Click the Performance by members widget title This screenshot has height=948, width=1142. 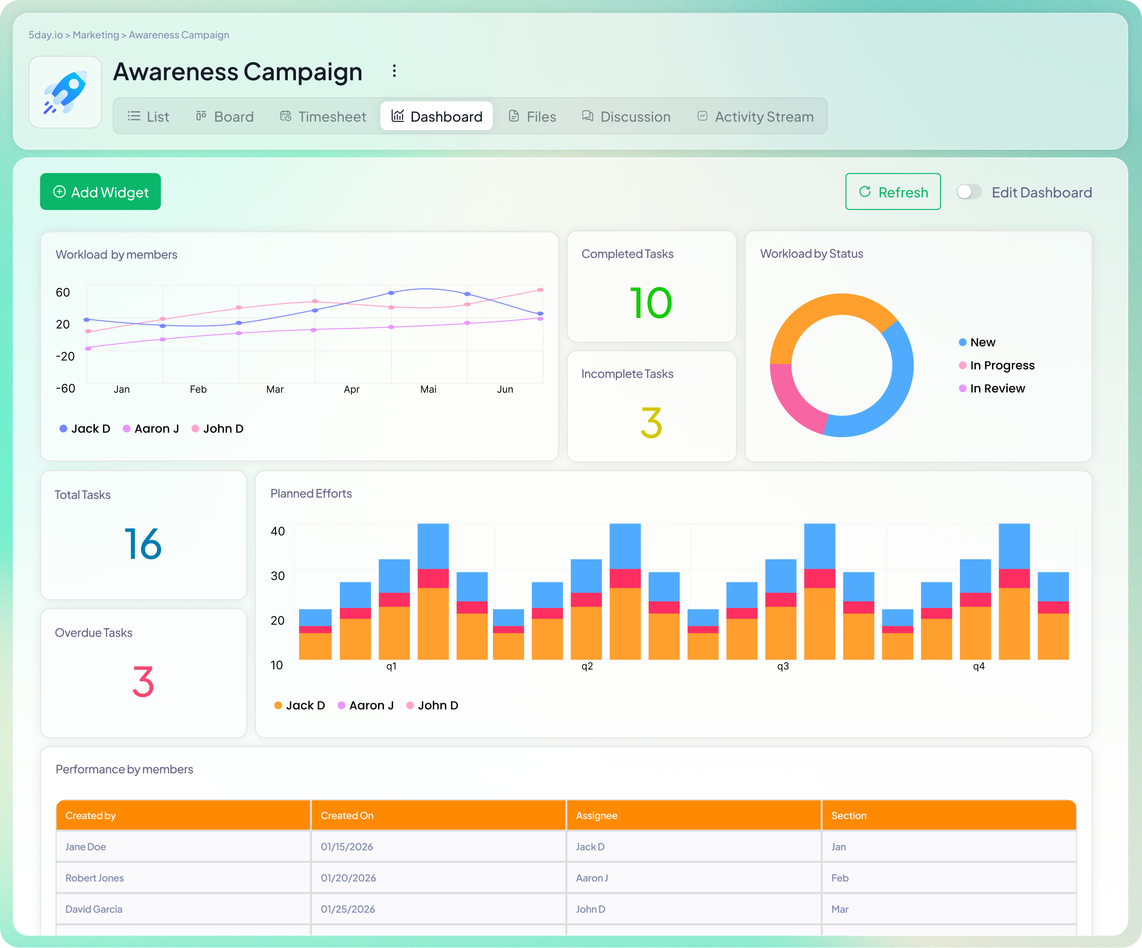(124, 770)
